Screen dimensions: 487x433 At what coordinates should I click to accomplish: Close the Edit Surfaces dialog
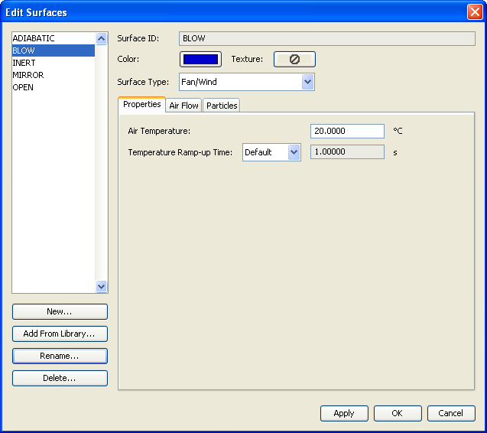click(x=474, y=12)
